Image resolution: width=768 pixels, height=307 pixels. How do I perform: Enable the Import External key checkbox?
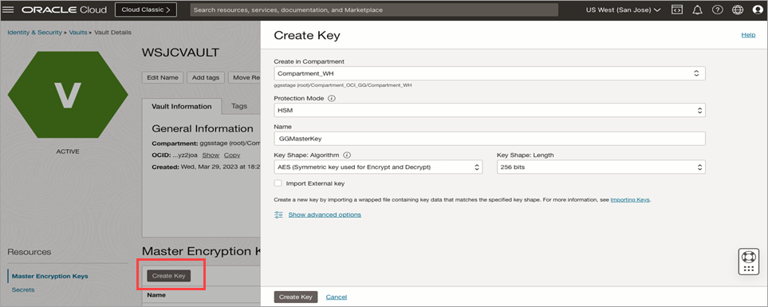point(278,183)
